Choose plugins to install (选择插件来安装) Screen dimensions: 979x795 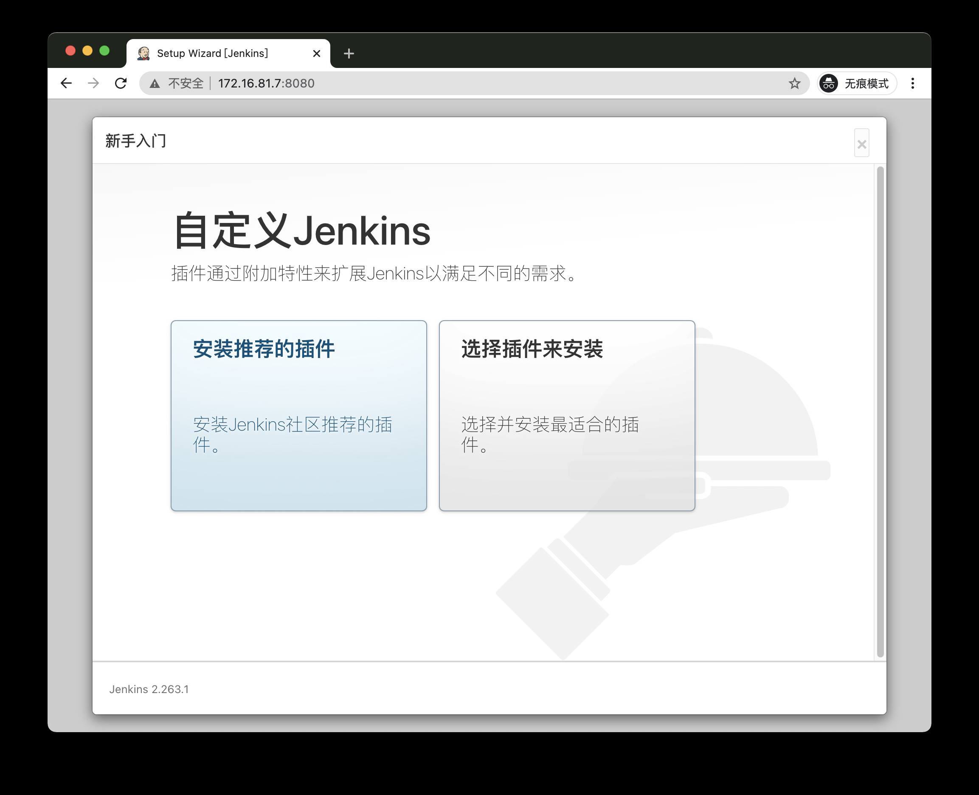click(567, 416)
